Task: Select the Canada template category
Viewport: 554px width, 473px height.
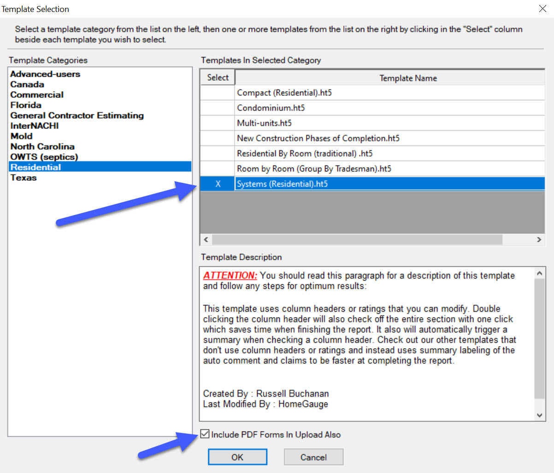Action: [x=27, y=84]
